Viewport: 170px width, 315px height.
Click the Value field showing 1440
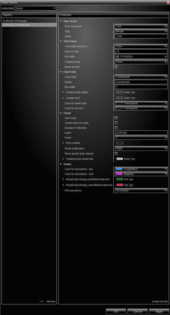[141, 36]
